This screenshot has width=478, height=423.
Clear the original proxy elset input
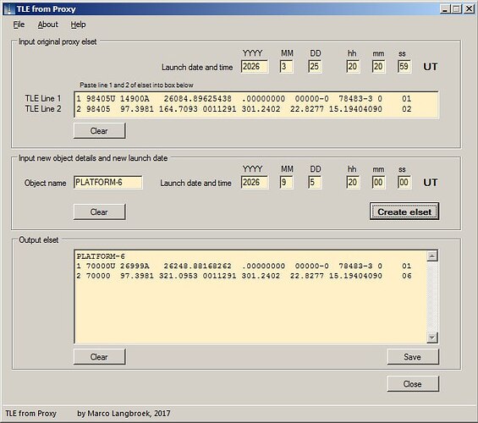[x=99, y=131]
